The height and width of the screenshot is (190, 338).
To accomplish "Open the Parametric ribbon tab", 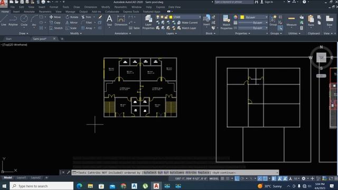I will click(x=45, y=12).
